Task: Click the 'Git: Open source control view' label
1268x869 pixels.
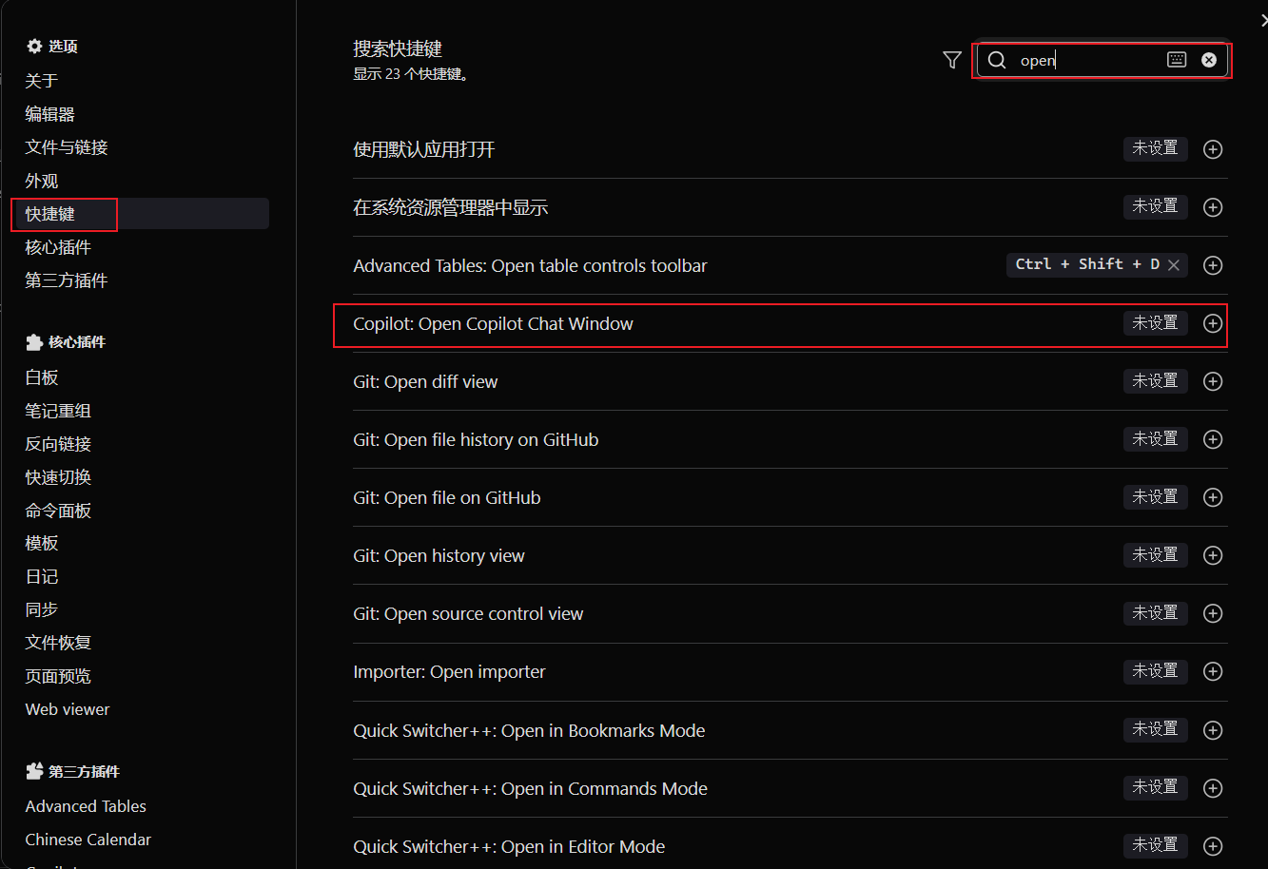Action: click(x=468, y=613)
